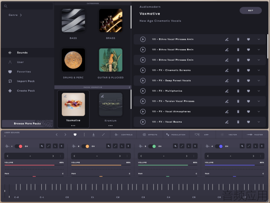
Task: Select next sample on layer 4
Action: tap(253, 156)
